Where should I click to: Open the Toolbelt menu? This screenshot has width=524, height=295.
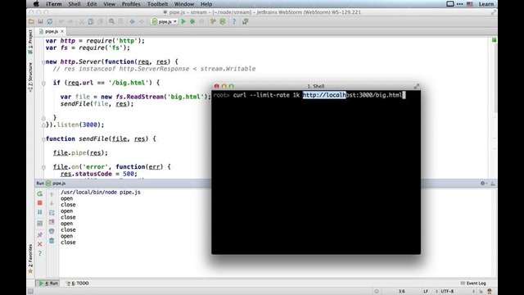point(157,4)
